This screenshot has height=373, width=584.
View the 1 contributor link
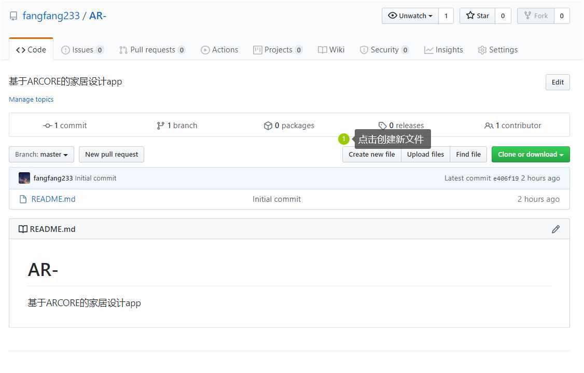(513, 126)
